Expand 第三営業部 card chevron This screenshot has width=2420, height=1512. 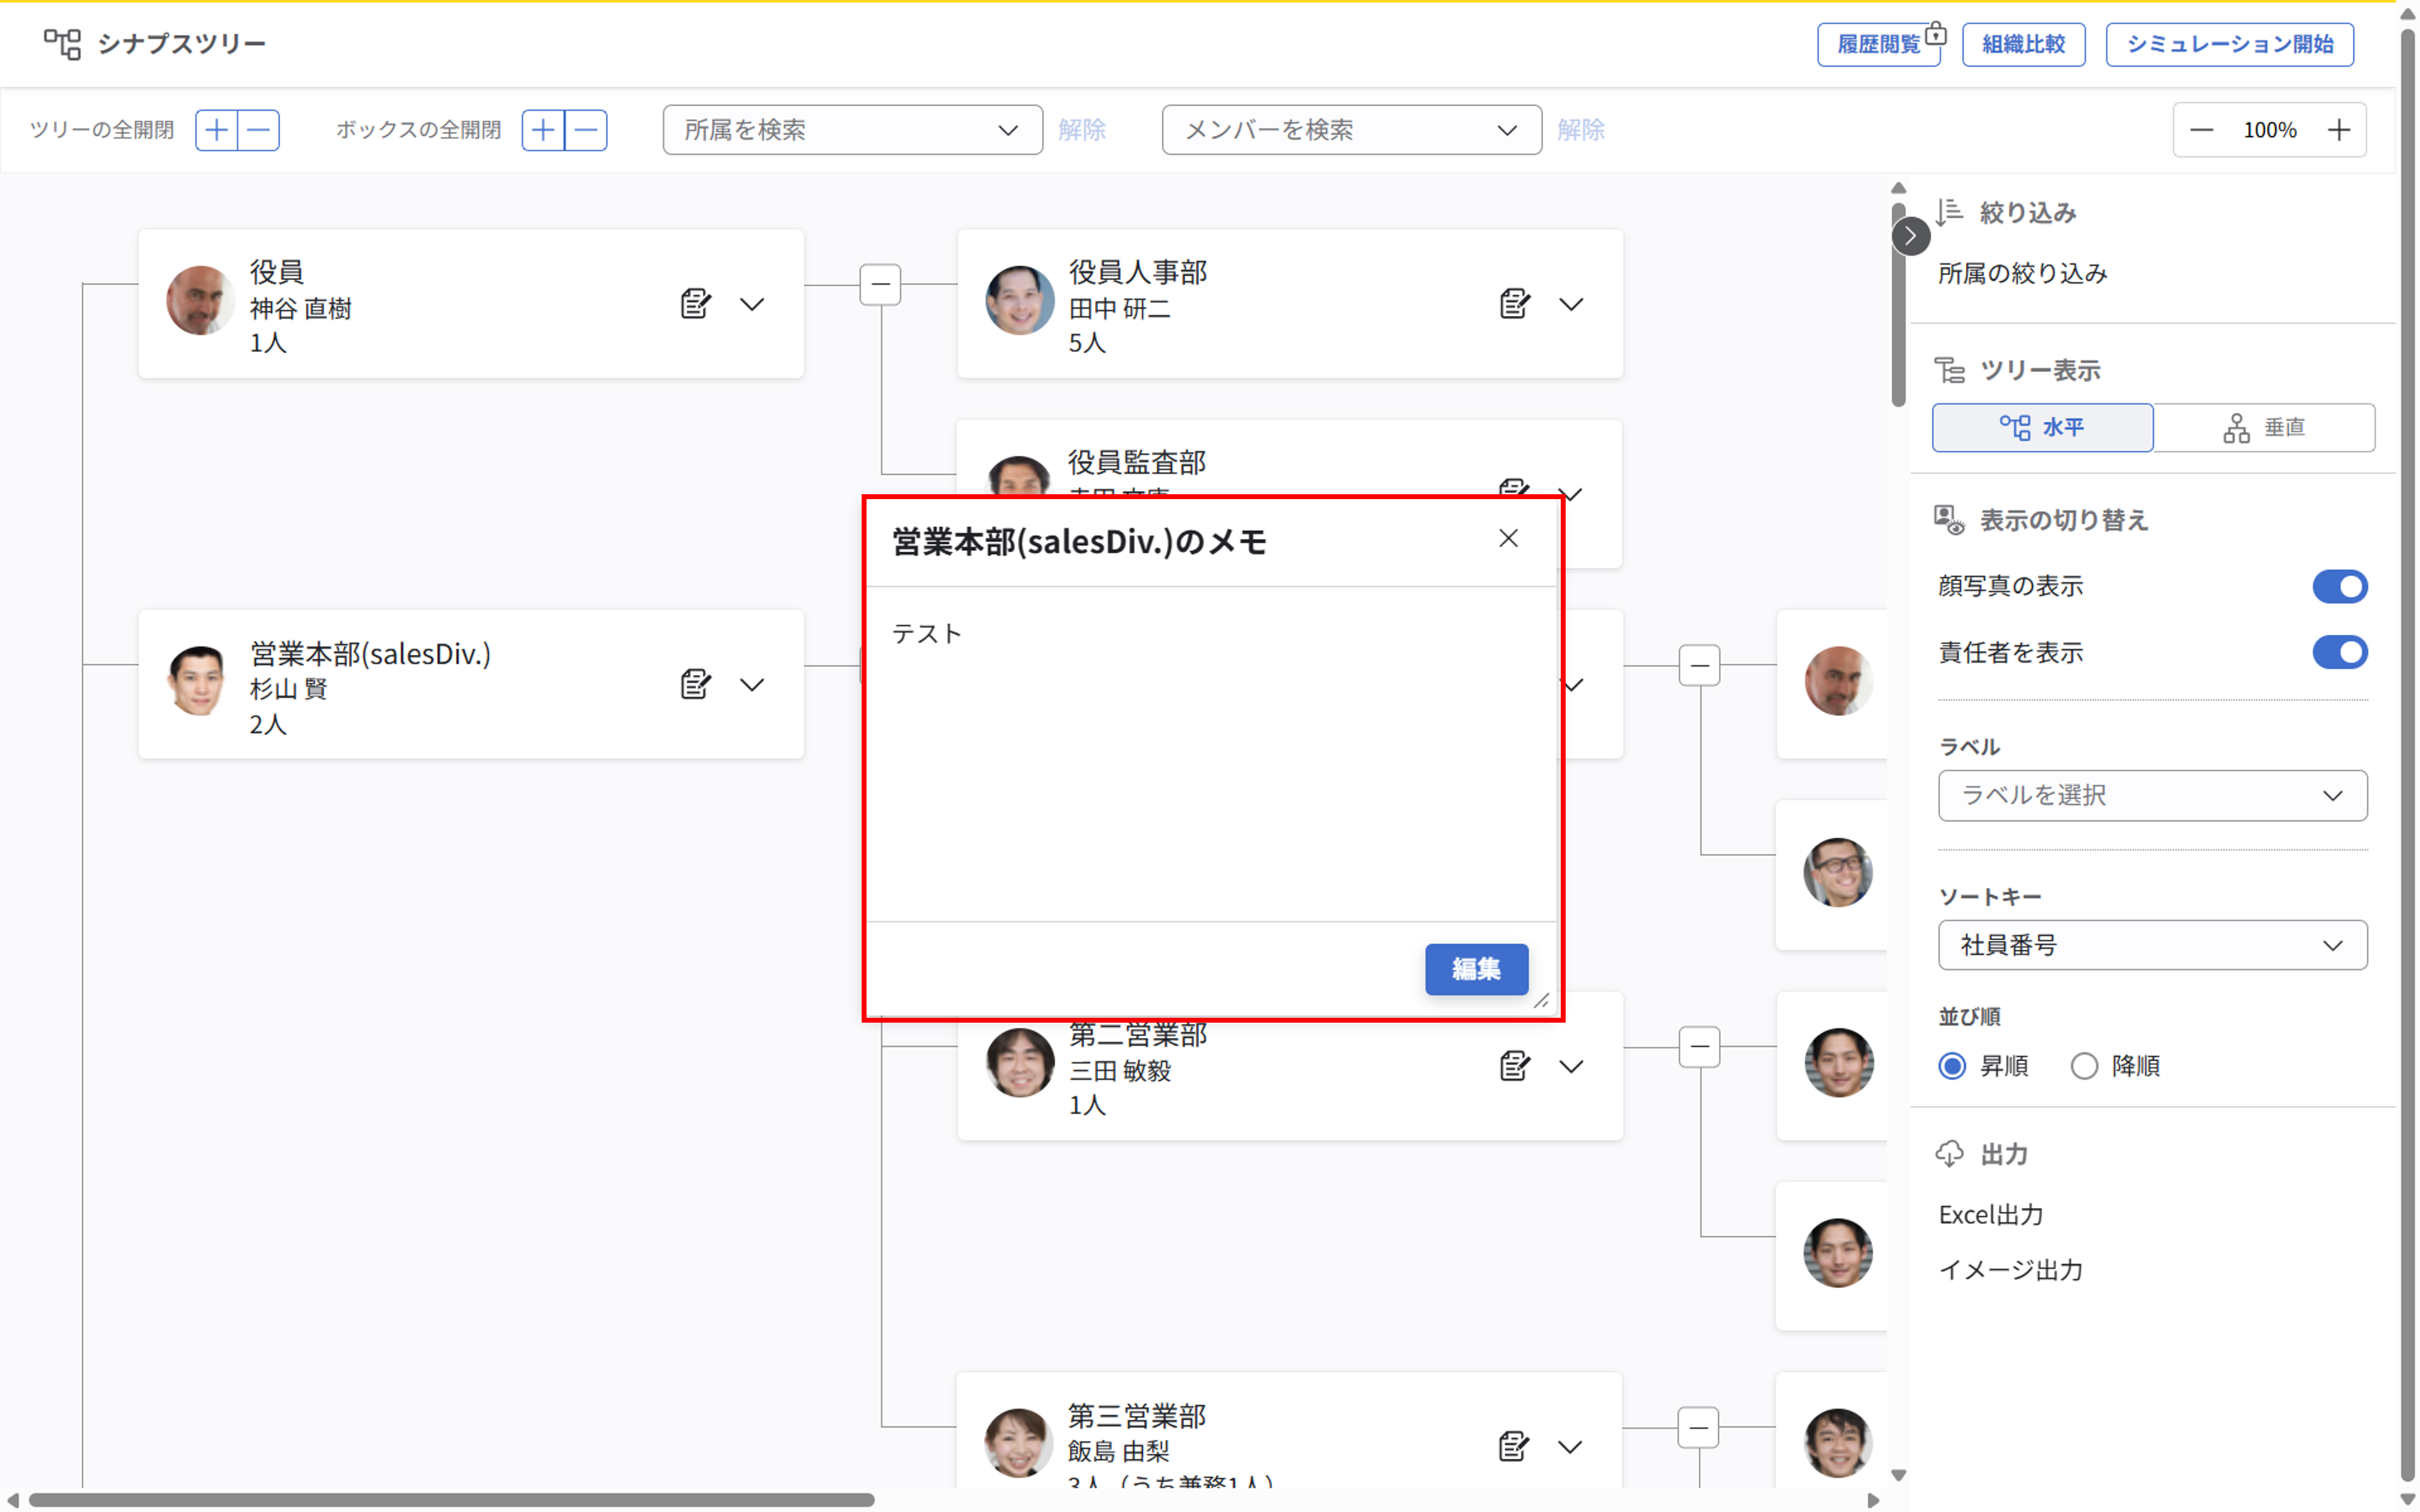click(1571, 1447)
